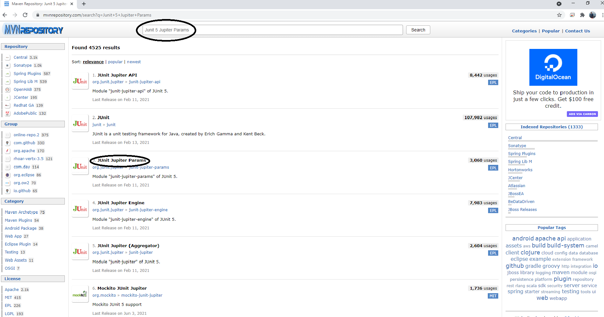The image size is (604, 317).
Task: Click EPL badge of JUnit Jupiter API
Action: click(493, 82)
